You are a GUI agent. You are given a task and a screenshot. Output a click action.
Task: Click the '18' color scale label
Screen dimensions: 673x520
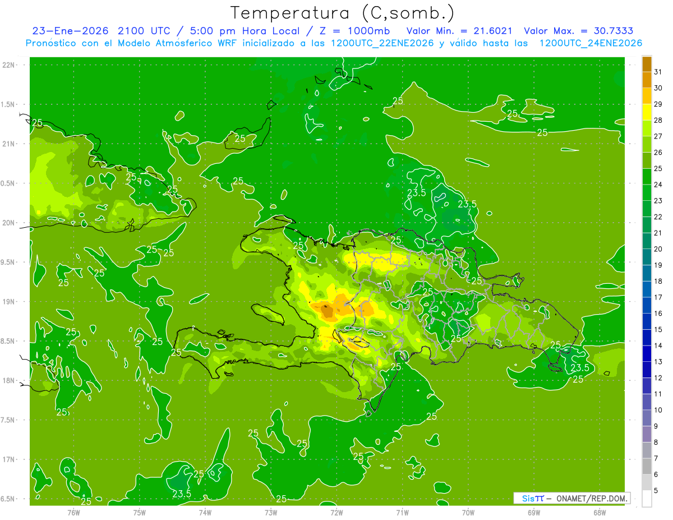[658, 281]
